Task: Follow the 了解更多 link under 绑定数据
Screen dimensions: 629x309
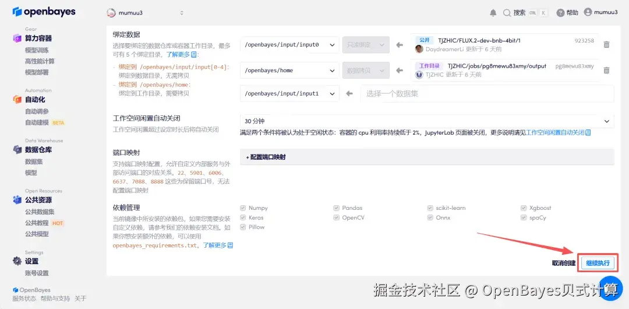Action: 181,54
